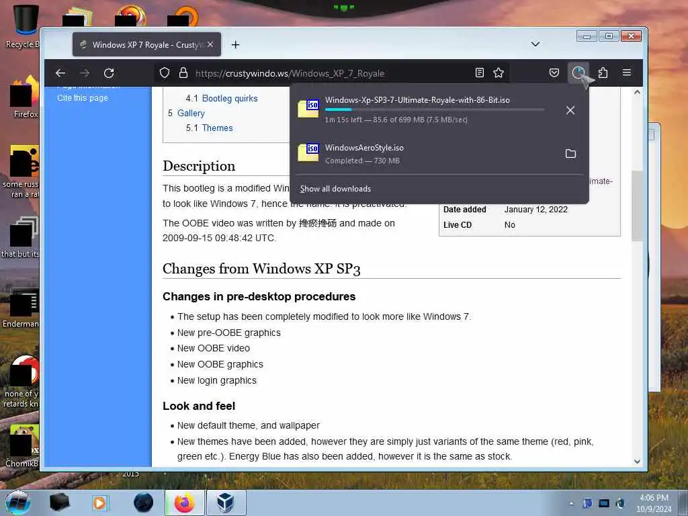Click the page vertical scrollbar thumb
This screenshot has width=688, height=516.
tap(637, 206)
